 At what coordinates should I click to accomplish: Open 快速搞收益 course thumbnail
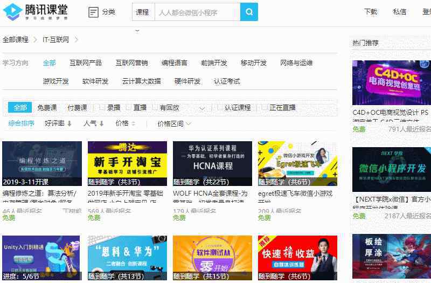pos(298,258)
